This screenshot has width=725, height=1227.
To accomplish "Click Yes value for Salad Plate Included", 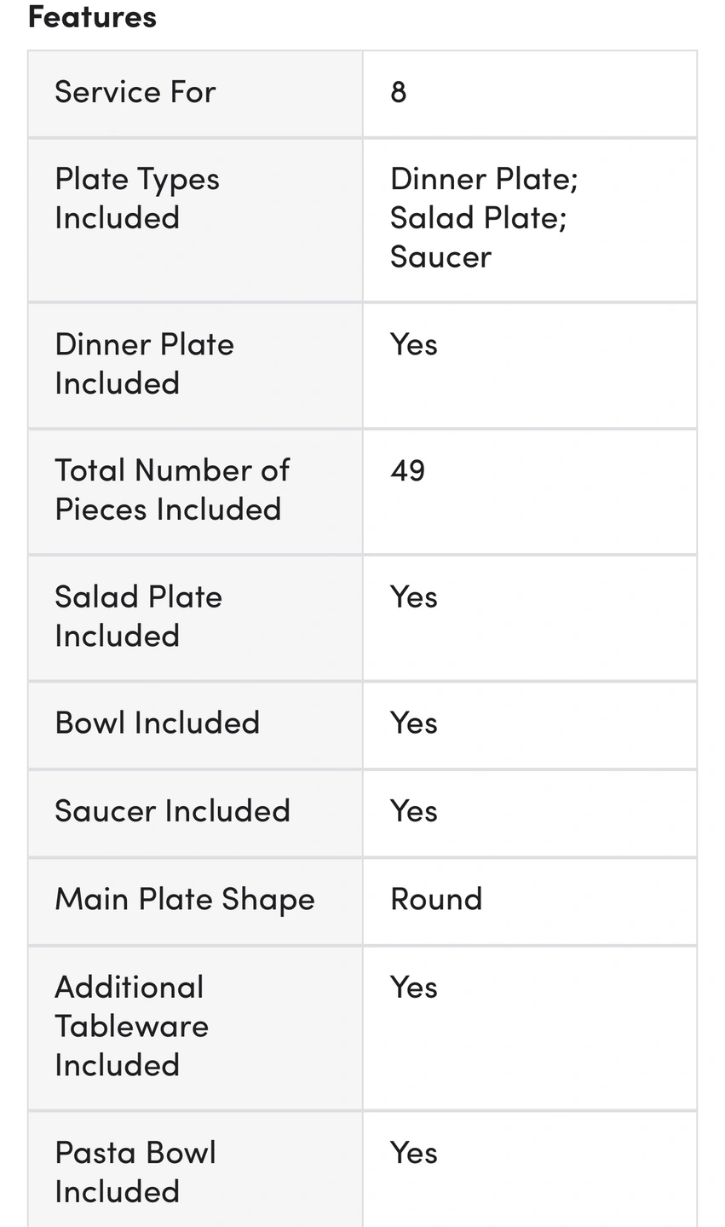I will click(x=414, y=597).
